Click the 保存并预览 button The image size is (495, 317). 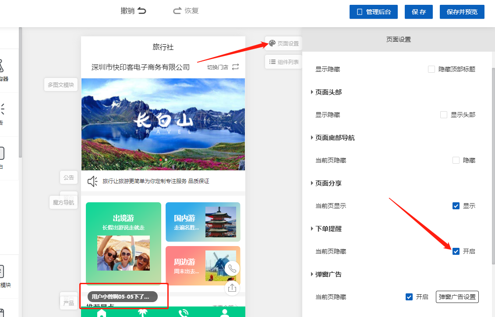[462, 12]
